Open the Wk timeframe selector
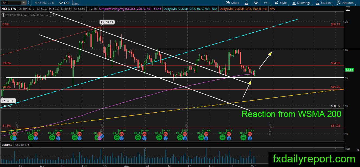Image resolution: width=360 pixels, height=167 pixels. pos(266,3)
